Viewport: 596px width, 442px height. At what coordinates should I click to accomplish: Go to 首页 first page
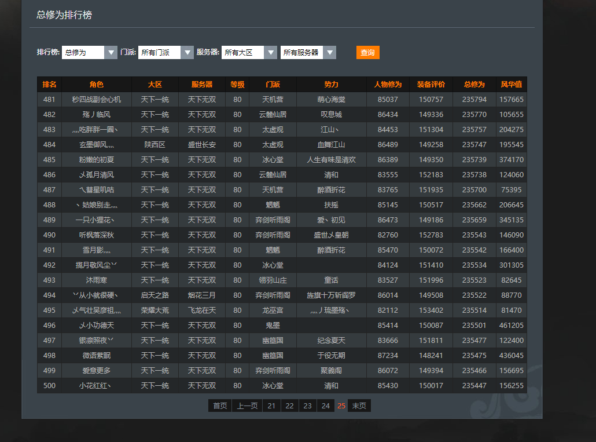[220, 406]
